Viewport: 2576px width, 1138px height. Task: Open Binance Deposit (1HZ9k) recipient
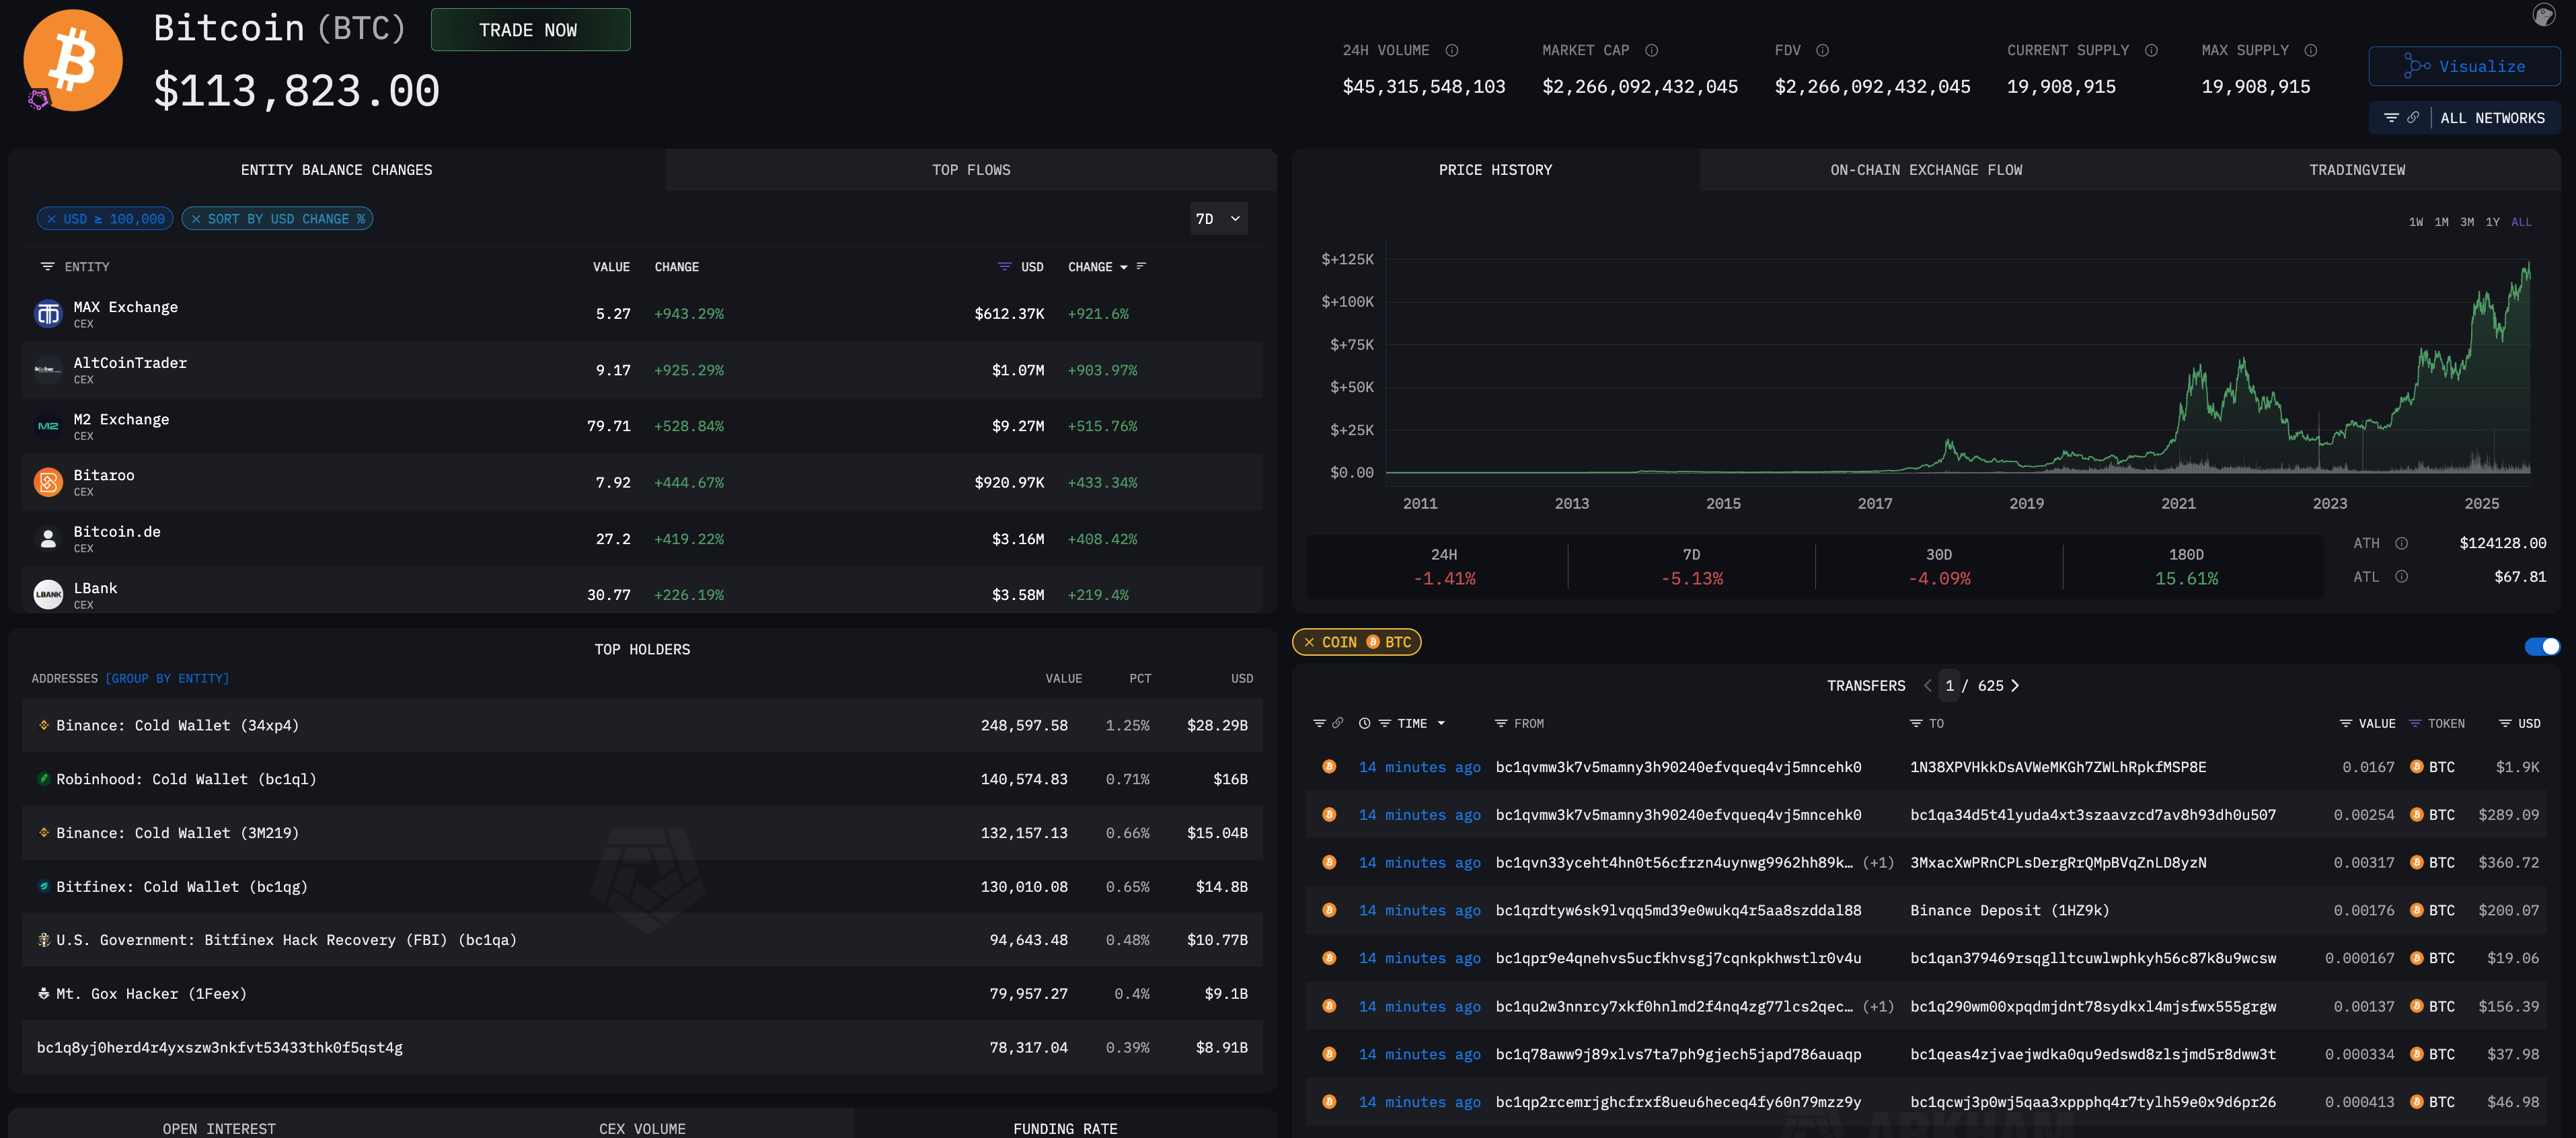click(x=2009, y=911)
